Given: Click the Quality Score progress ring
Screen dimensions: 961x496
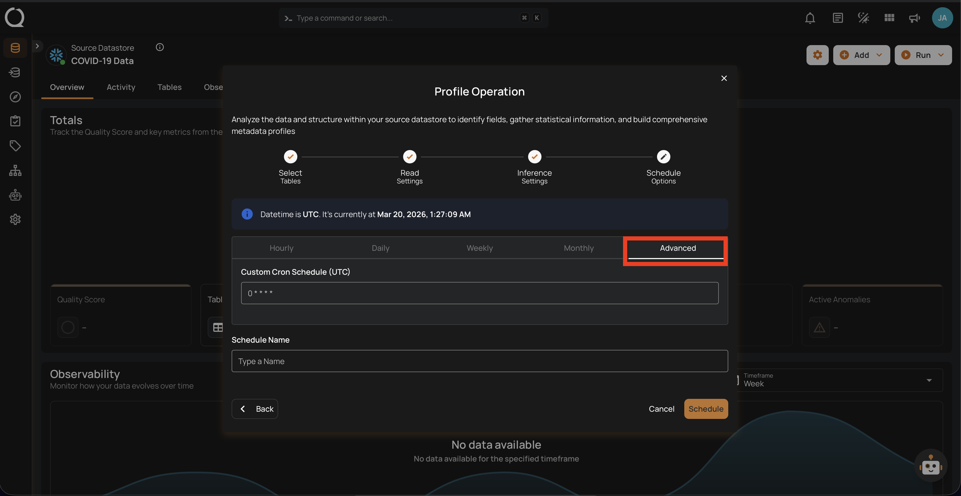Looking at the screenshot, I should click(x=68, y=327).
